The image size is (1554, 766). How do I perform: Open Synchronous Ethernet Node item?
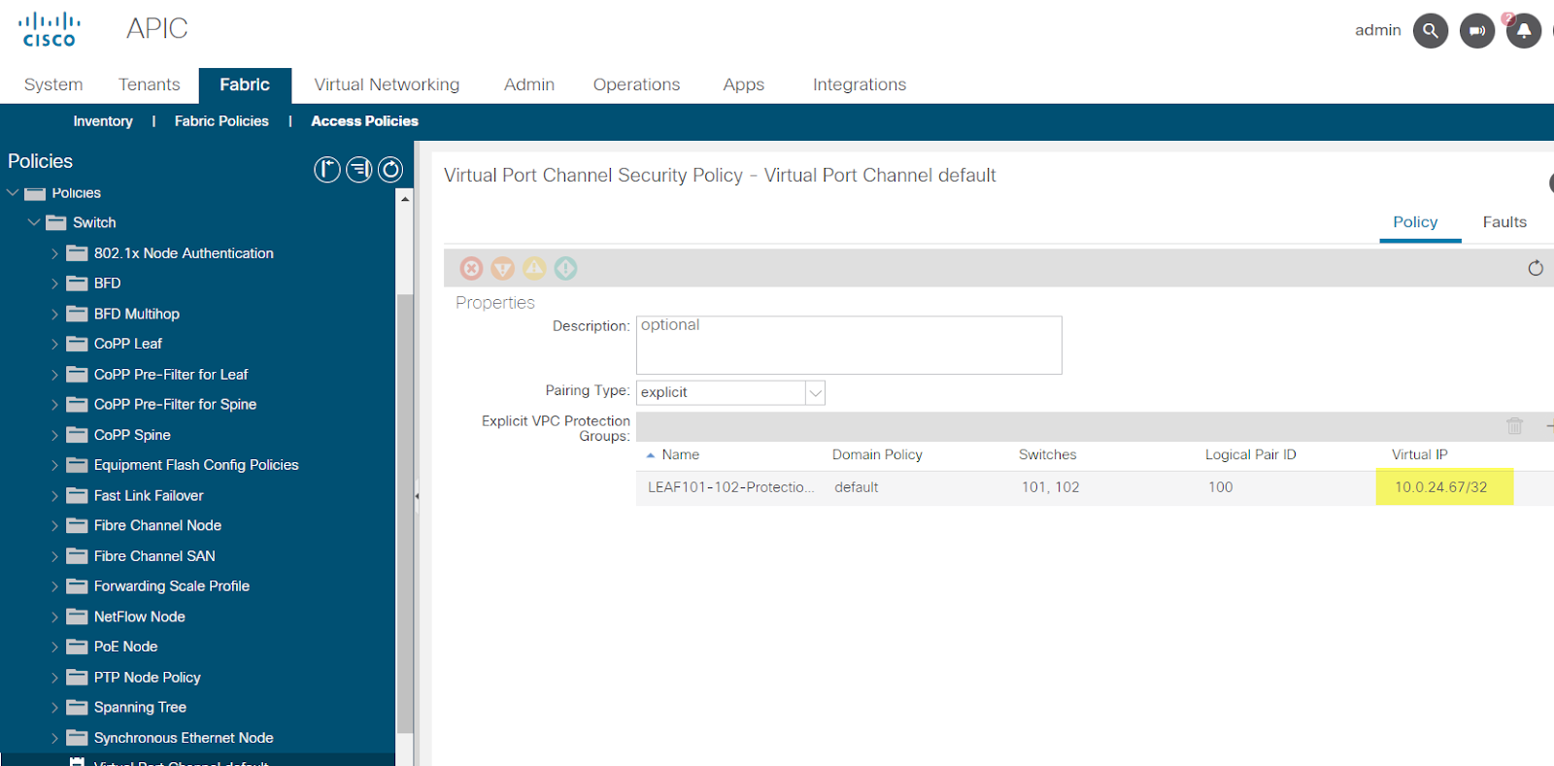pyautogui.click(x=184, y=738)
